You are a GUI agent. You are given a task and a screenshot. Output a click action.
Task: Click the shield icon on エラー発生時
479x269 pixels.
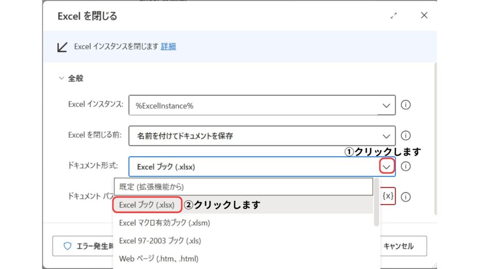point(67,246)
